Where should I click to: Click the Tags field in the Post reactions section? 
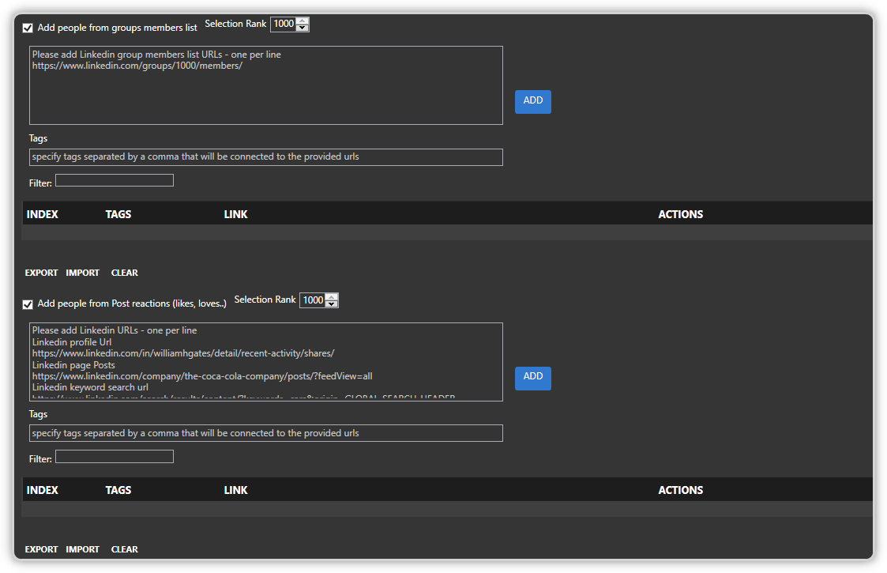(x=265, y=432)
